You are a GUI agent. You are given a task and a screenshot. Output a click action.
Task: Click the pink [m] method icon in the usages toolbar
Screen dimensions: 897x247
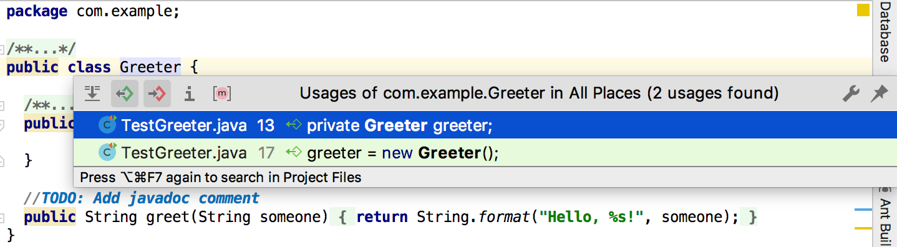pyautogui.click(x=222, y=94)
